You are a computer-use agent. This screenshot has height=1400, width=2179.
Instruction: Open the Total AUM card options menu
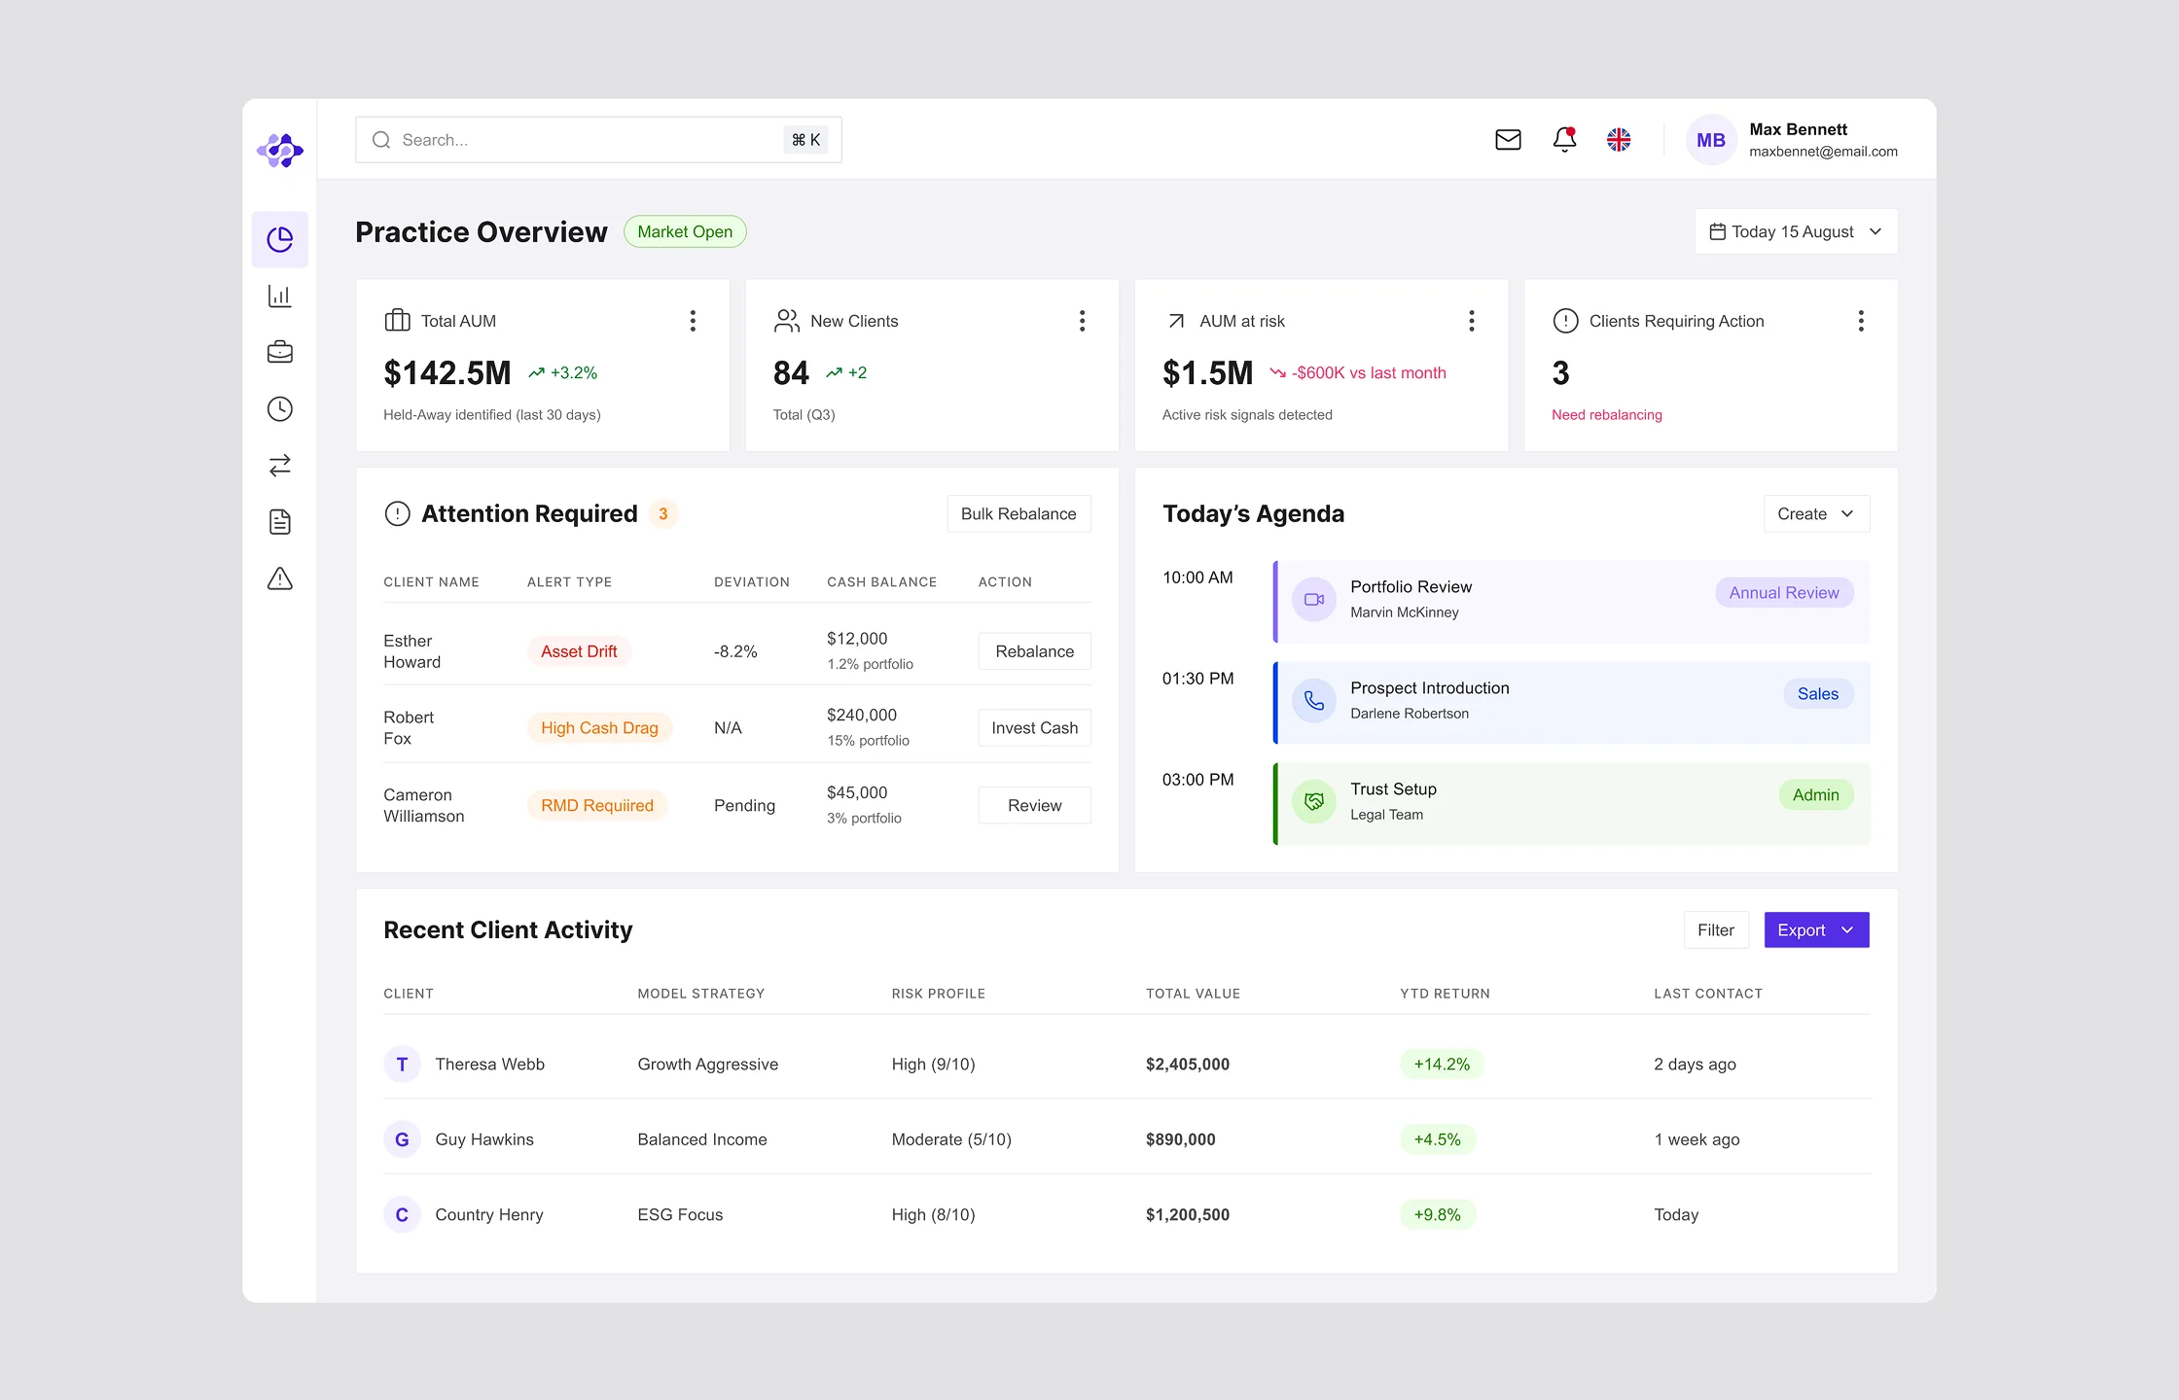[x=693, y=320]
